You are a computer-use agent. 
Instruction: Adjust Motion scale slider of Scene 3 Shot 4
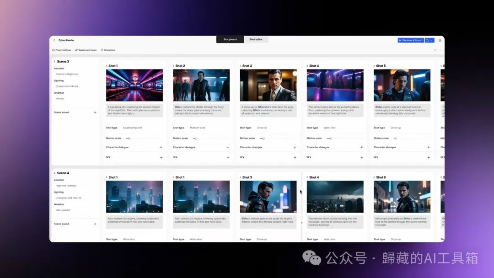(330, 139)
